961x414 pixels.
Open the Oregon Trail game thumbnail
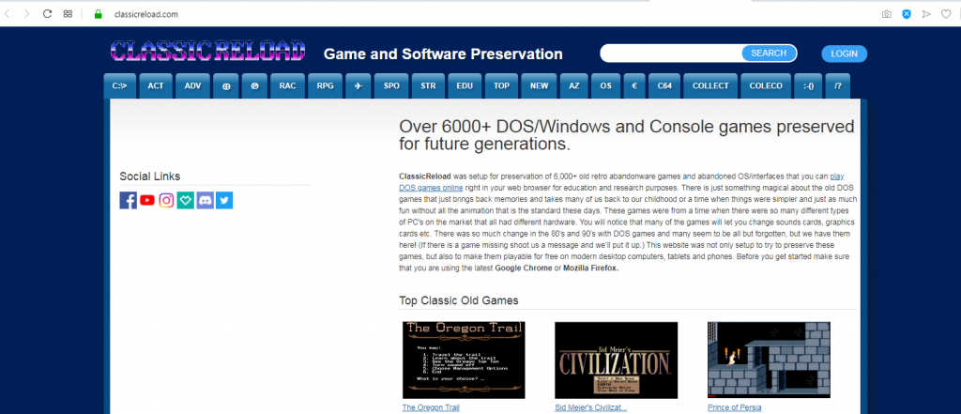(x=464, y=360)
